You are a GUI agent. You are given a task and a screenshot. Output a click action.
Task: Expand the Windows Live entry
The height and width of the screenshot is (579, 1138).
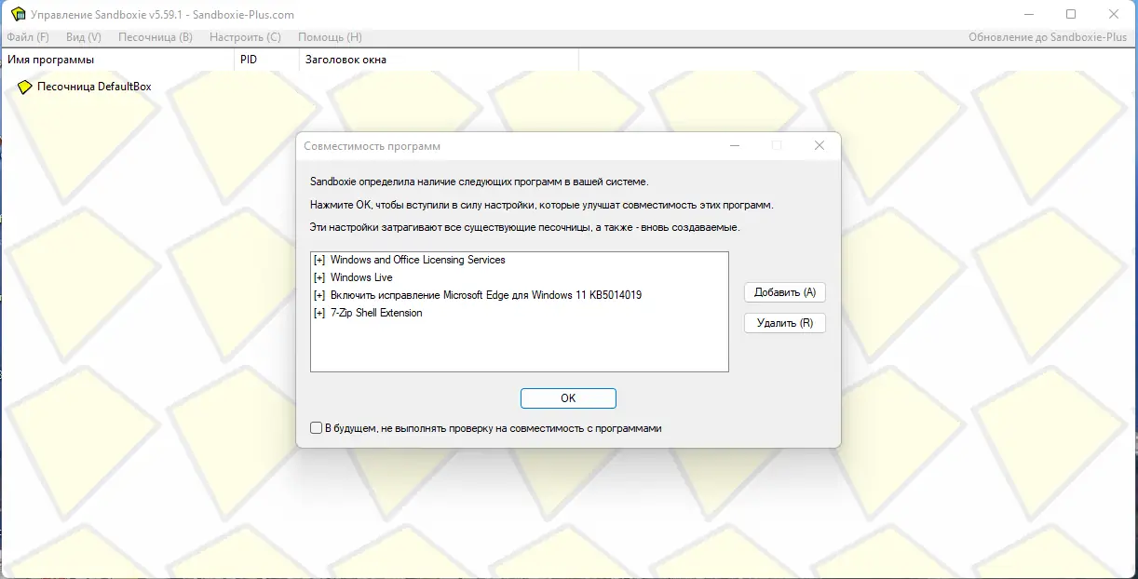click(x=319, y=278)
